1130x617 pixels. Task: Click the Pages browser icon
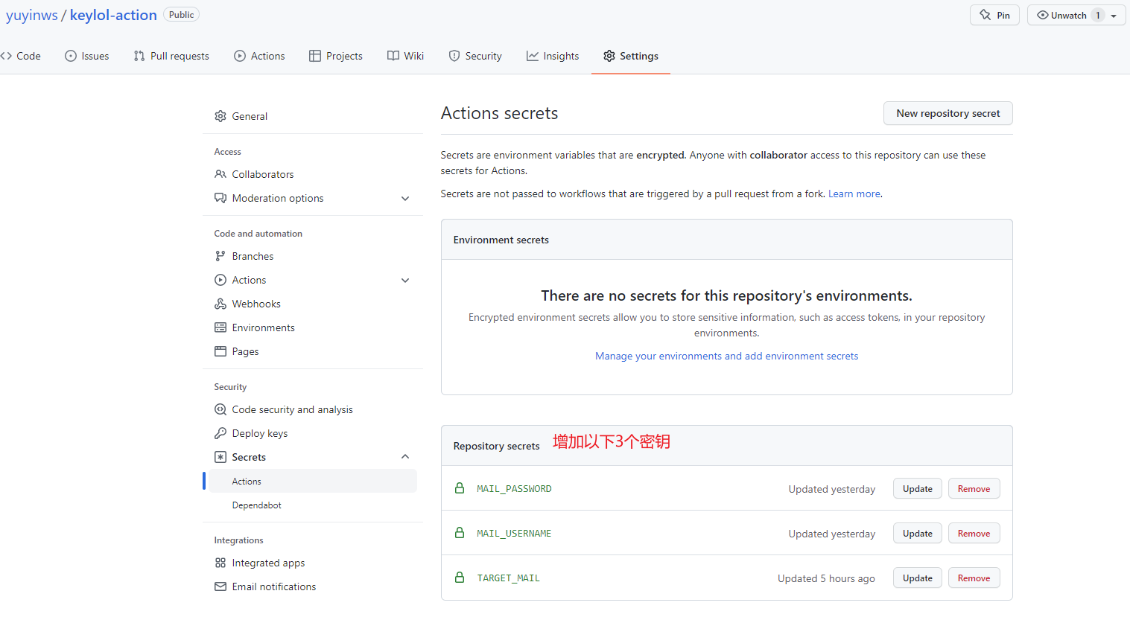220,351
